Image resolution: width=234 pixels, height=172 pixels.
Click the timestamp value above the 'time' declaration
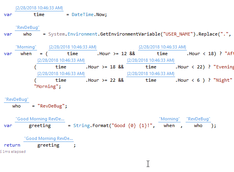39,8
